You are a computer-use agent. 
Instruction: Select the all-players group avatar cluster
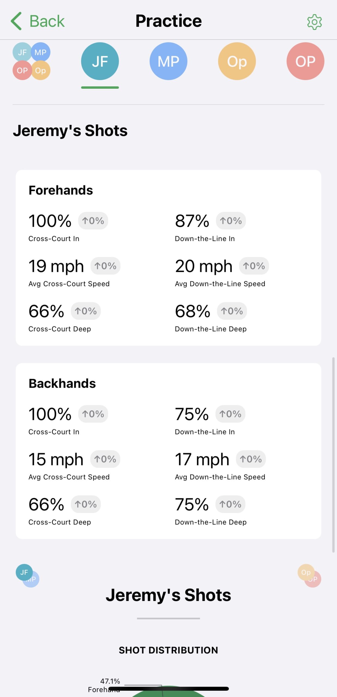(31, 61)
